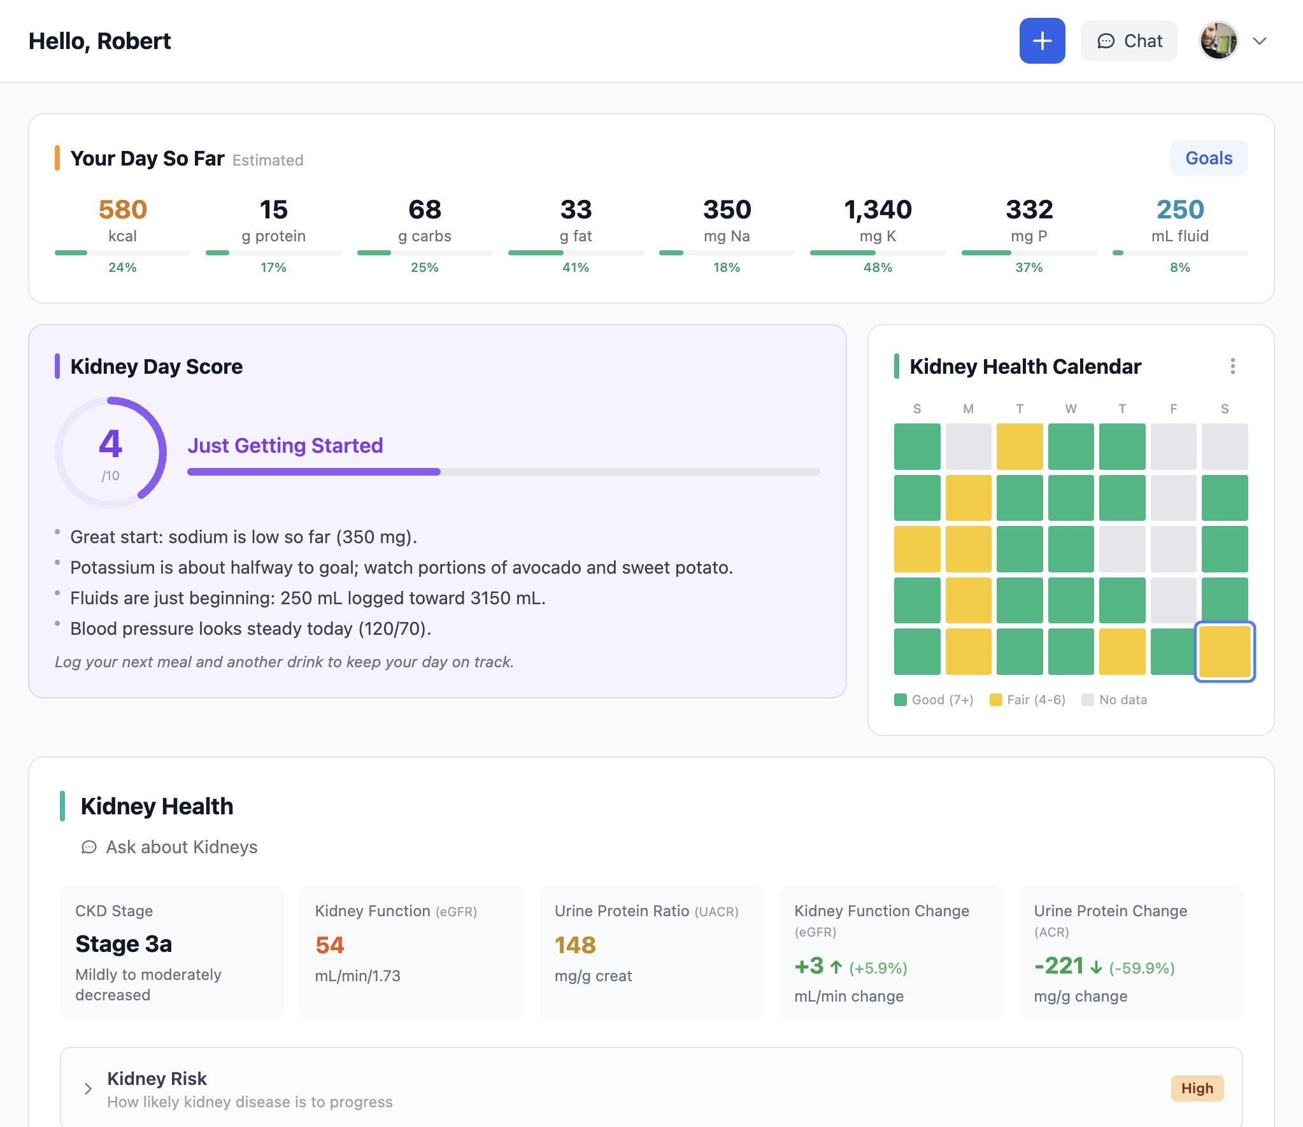This screenshot has height=1127, width=1303.
Task: Click Robert's profile avatar photo
Action: point(1218,41)
